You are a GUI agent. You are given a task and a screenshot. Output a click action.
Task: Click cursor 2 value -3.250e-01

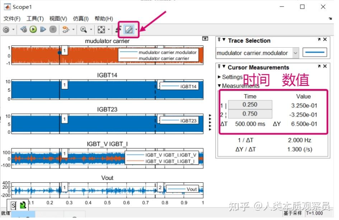[x=303, y=115]
